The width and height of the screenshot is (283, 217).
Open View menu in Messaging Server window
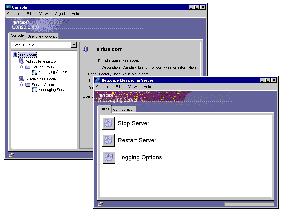coord(132,87)
